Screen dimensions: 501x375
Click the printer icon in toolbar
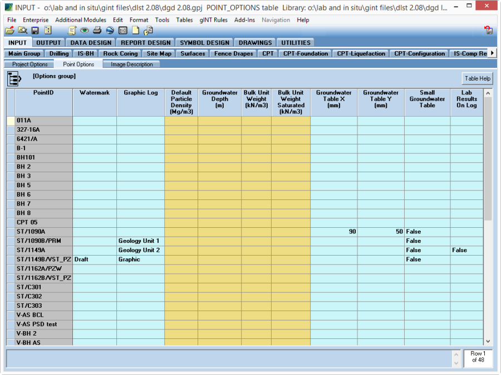pos(97,31)
